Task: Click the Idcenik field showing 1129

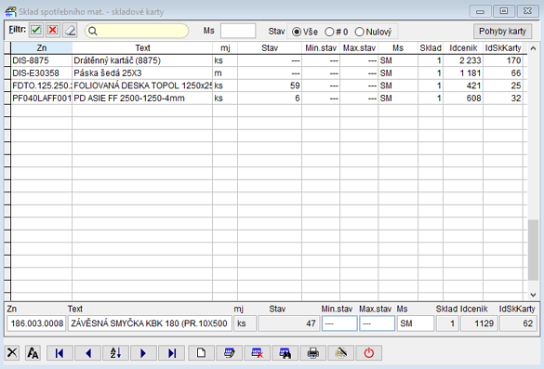Action: click(x=479, y=323)
